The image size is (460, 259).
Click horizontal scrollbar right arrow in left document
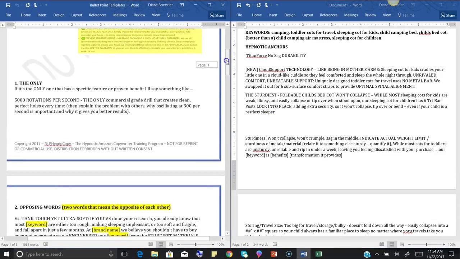tap(222, 238)
